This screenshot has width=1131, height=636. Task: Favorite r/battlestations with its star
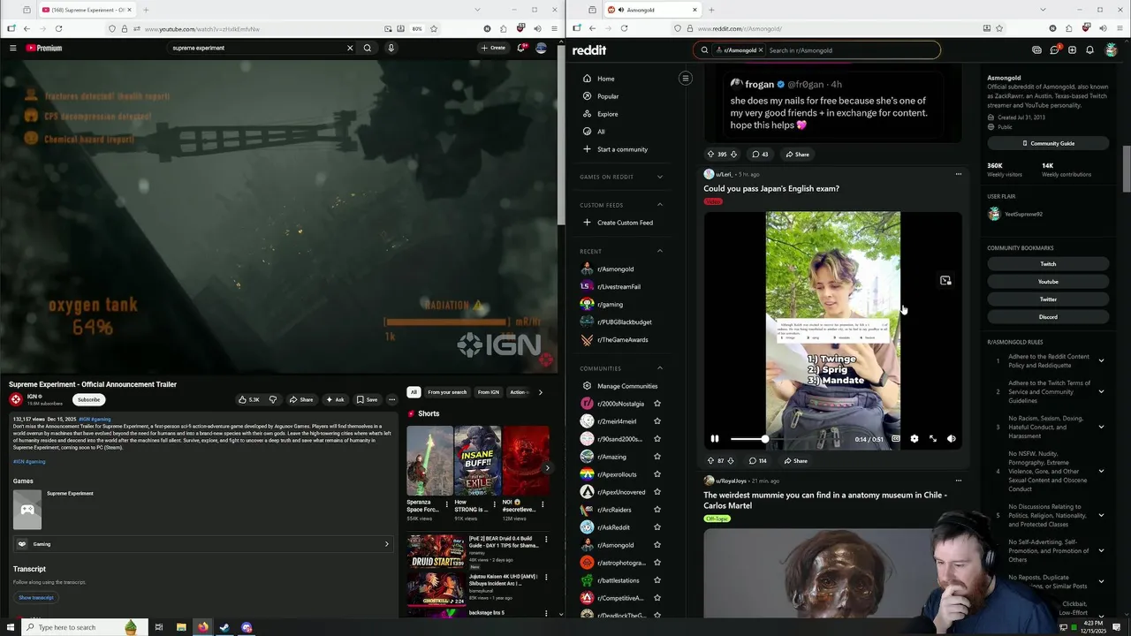coord(657,580)
